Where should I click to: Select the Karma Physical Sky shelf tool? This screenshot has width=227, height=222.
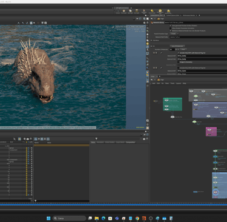coord(168,12)
